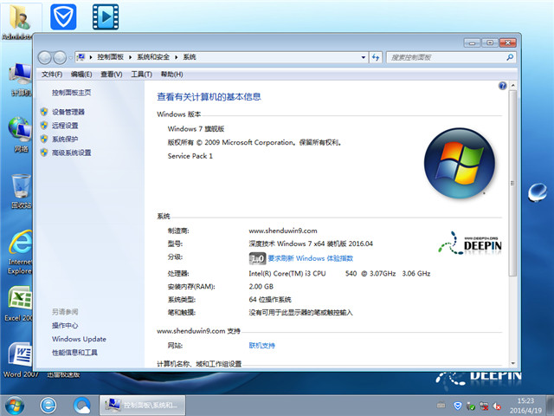Open the 编辑(E) menu
Screen dimensions: 554x416
[x=81, y=75]
